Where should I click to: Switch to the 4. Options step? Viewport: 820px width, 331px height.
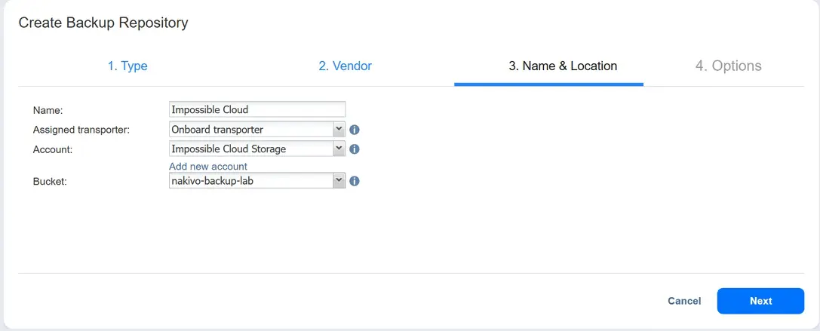click(728, 66)
